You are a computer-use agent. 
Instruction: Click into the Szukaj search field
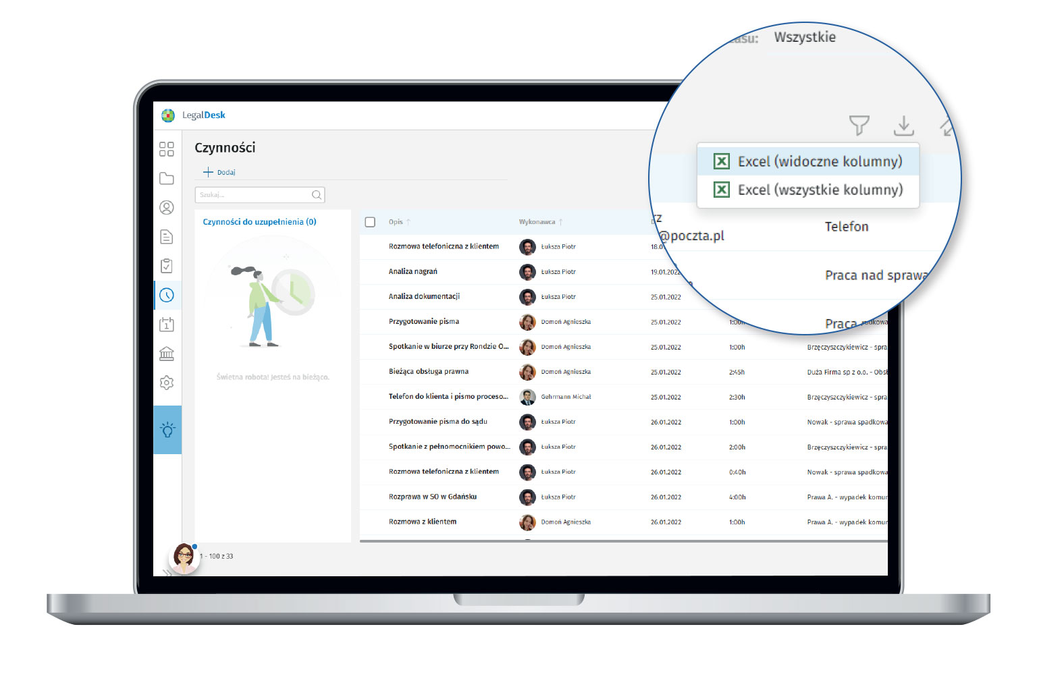click(x=254, y=195)
